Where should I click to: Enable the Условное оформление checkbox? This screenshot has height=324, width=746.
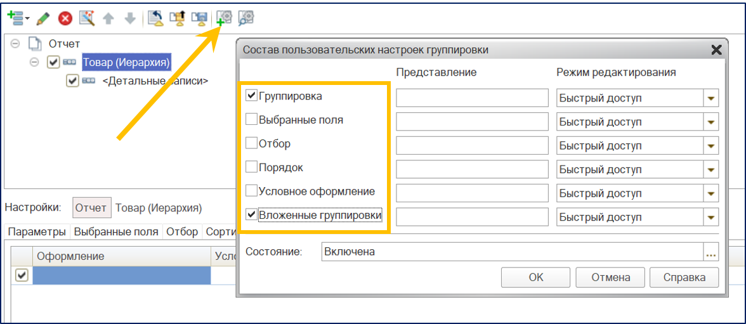[x=251, y=191]
